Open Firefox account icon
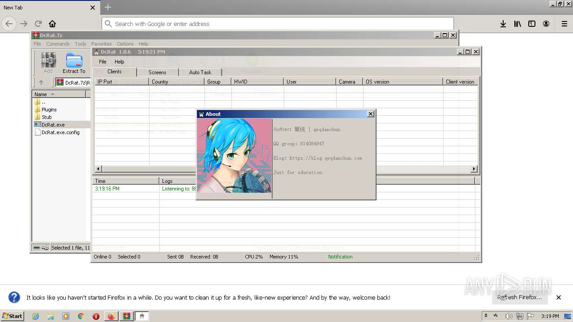This screenshot has height=322, width=573. coord(546,24)
